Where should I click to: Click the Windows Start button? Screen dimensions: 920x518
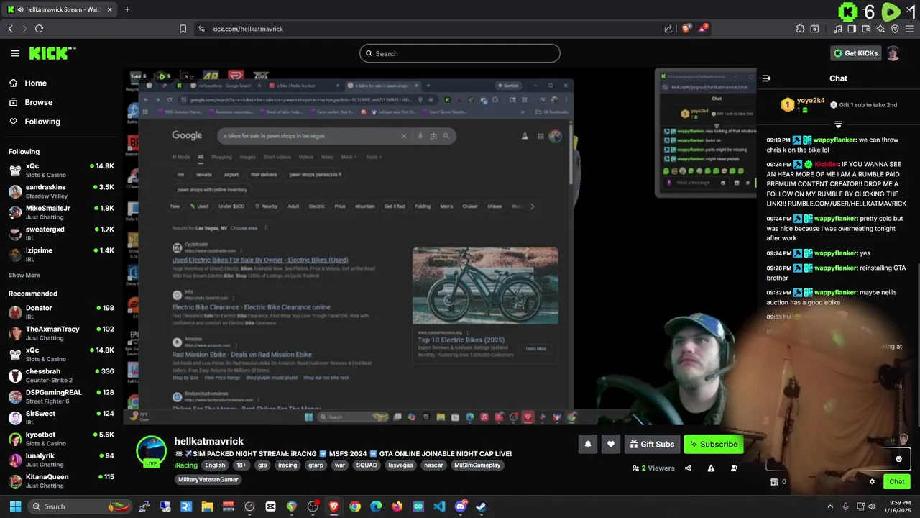pos(15,506)
